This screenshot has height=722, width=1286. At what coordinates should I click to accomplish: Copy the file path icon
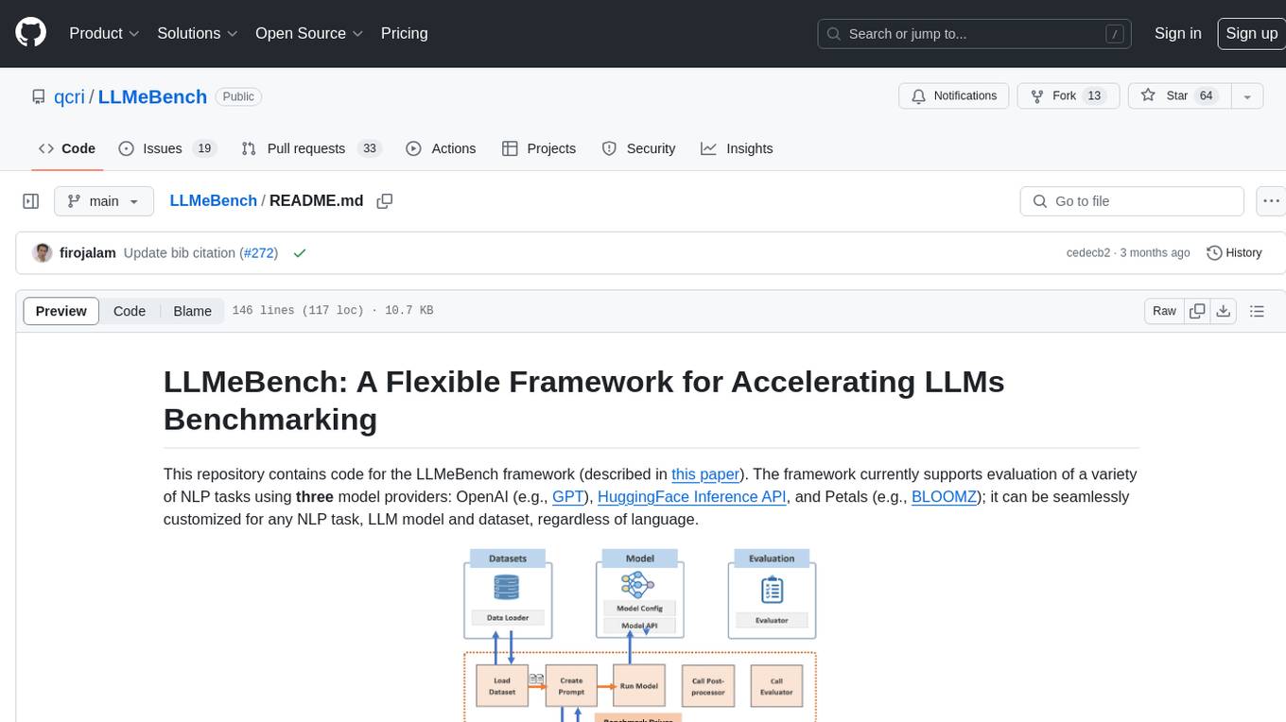384,201
